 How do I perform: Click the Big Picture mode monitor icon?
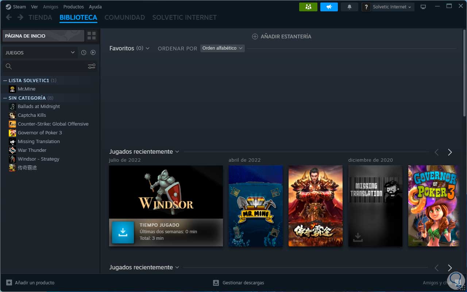pos(423,7)
